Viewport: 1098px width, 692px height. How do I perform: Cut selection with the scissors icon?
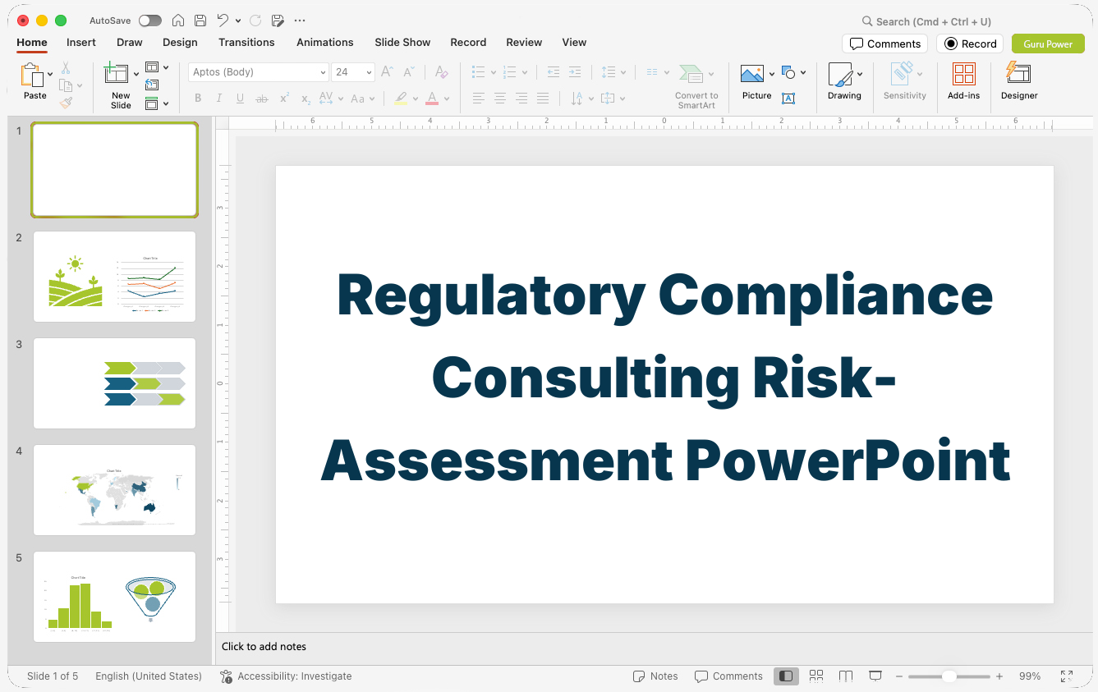[x=66, y=69]
